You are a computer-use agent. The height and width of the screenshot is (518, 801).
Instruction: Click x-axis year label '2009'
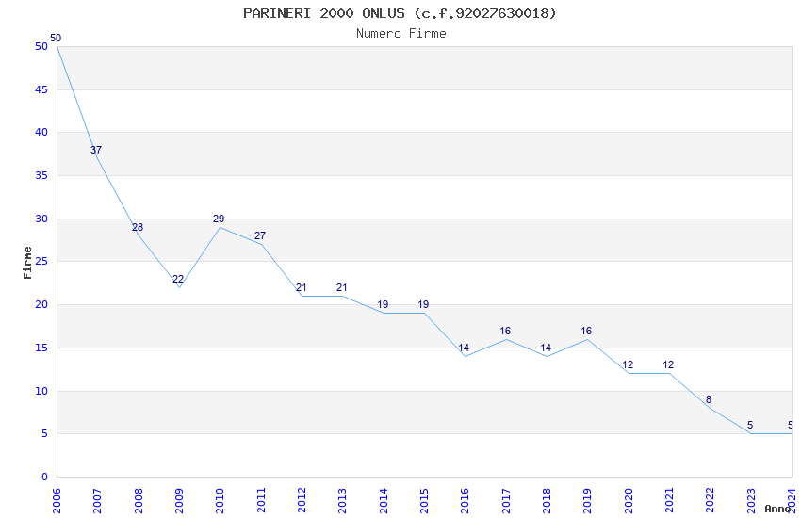pos(179,501)
